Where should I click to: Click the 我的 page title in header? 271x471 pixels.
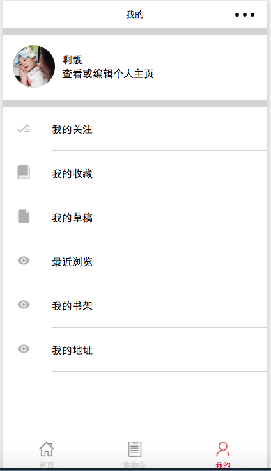point(135,15)
